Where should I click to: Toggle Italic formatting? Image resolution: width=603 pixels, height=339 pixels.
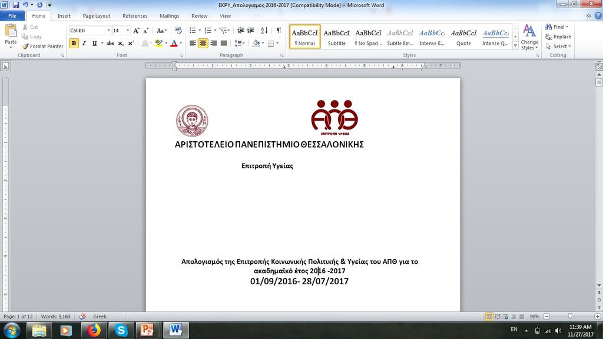click(84, 43)
